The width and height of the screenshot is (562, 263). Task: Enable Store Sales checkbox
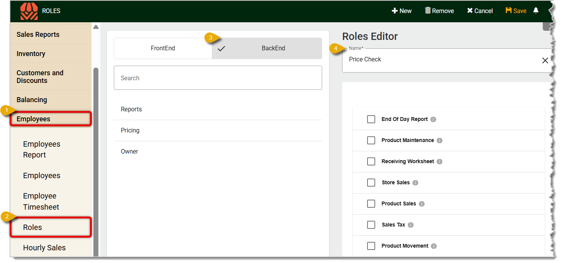(x=371, y=183)
